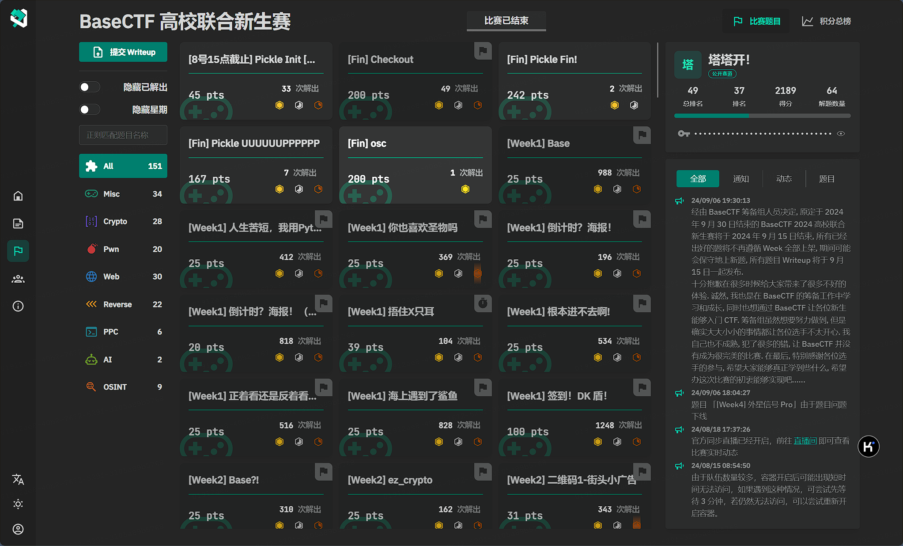This screenshot has width=903, height=546.
Task: Switch to the 通知 tab
Action: click(x=741, y=179)
